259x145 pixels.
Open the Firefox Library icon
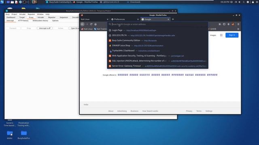click(x=220, y=24)
